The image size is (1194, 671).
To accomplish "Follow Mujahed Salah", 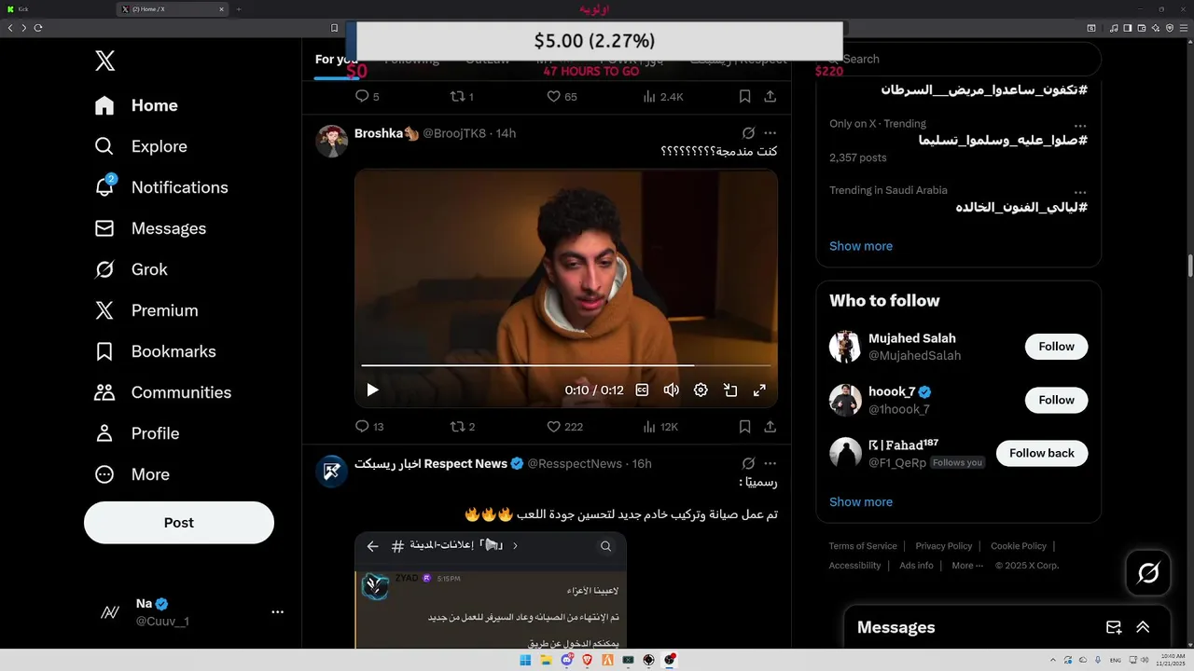I will click(x=1056, y=347).
